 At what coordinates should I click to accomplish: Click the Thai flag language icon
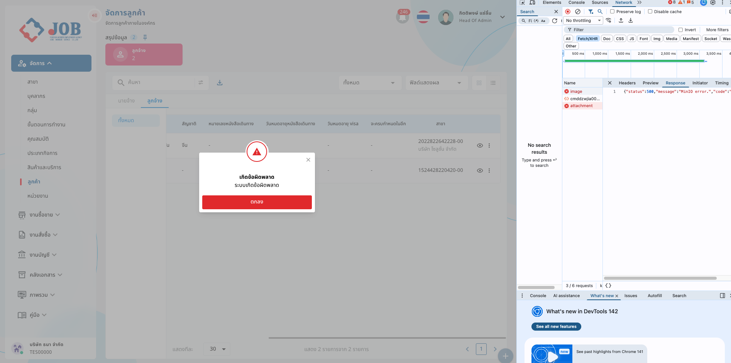click(x=423, y=17)
